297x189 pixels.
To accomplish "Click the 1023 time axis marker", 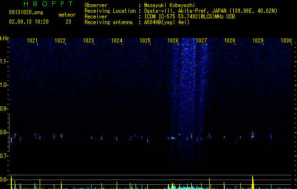I will coord(88,41).
